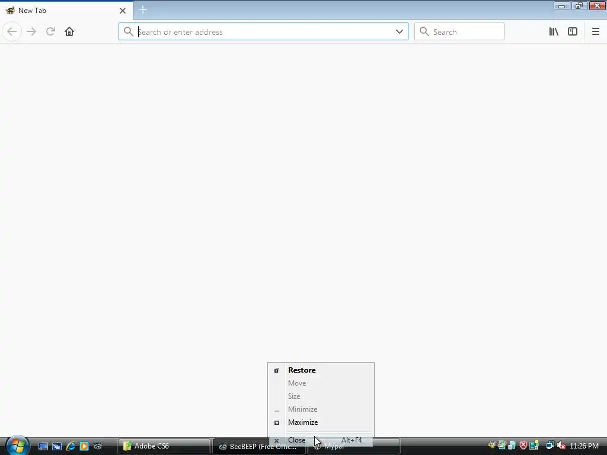Viewport: 607px width, 455px height.
Task: Choose Move in the context menu
Action: coord(321,383)
